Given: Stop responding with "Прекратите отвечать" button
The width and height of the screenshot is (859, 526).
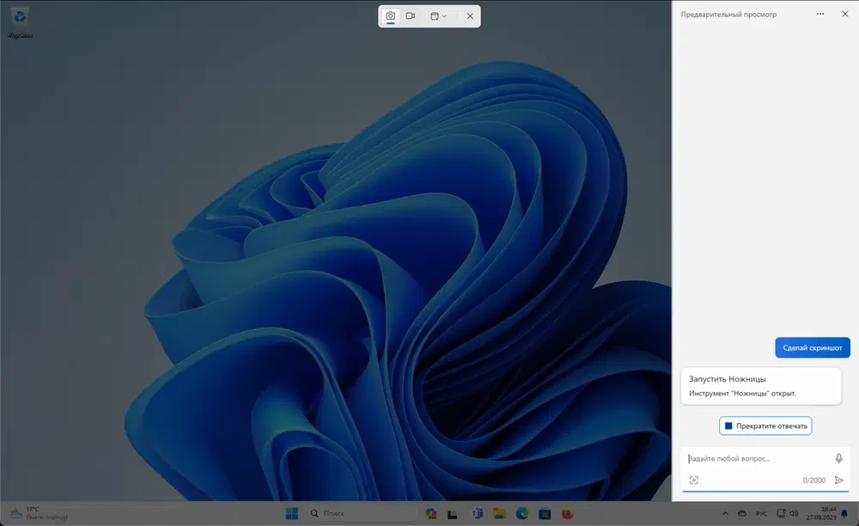Looking at the screenshot, I should 765,425.
